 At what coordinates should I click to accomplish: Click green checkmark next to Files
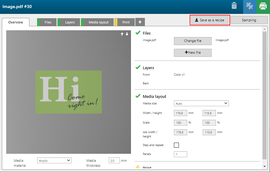click(x=138, y=33)
